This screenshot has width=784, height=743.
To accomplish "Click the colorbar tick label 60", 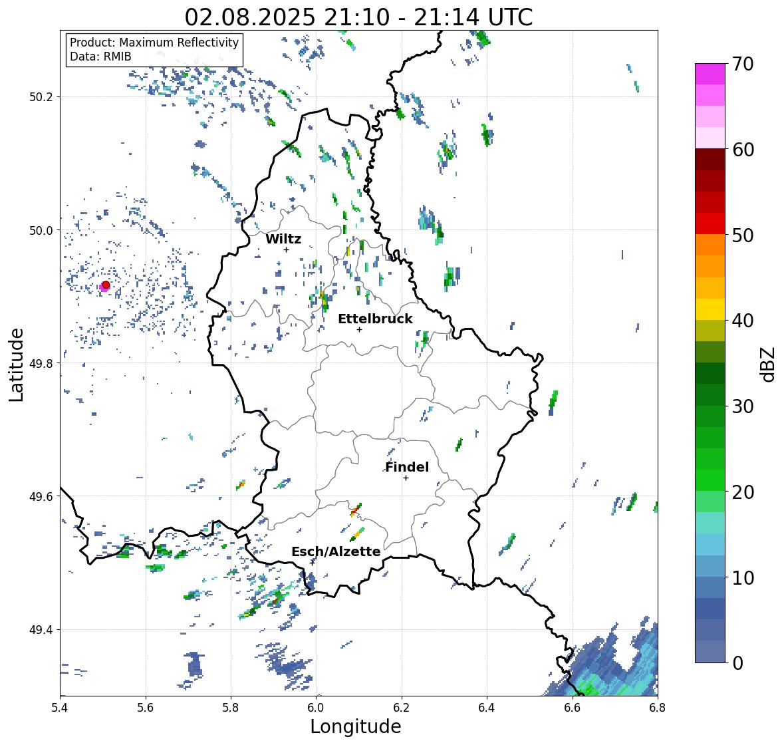I will coord(743,150).
